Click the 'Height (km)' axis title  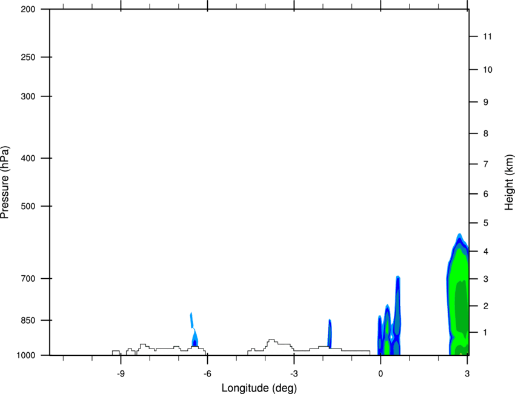(x=509, y=182)
